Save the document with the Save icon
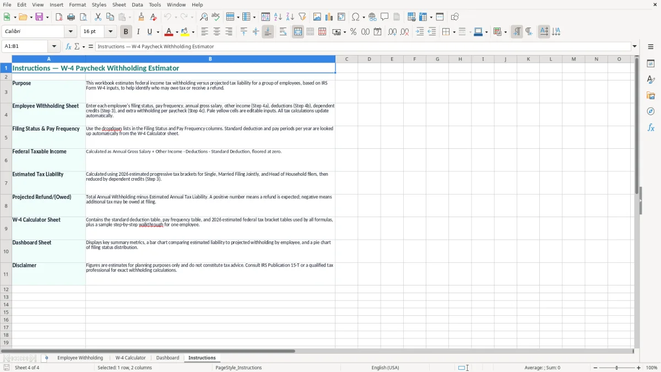Image resolution: width=661 pixels, height=372 pixels. tap(39, 17)
